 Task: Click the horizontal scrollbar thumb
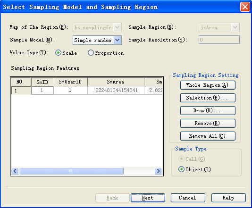tap(71, 171)
